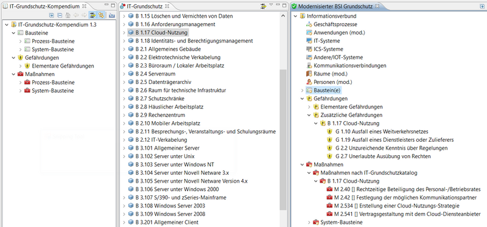Click link-with-editor icon in IT-Grundschutz view
Viewport: 487px width, 227px height.
pyautogui.click(x=264, y=6)
